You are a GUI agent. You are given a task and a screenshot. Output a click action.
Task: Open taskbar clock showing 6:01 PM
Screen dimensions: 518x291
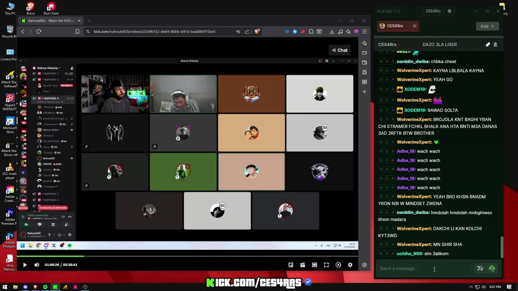[495, 287]
